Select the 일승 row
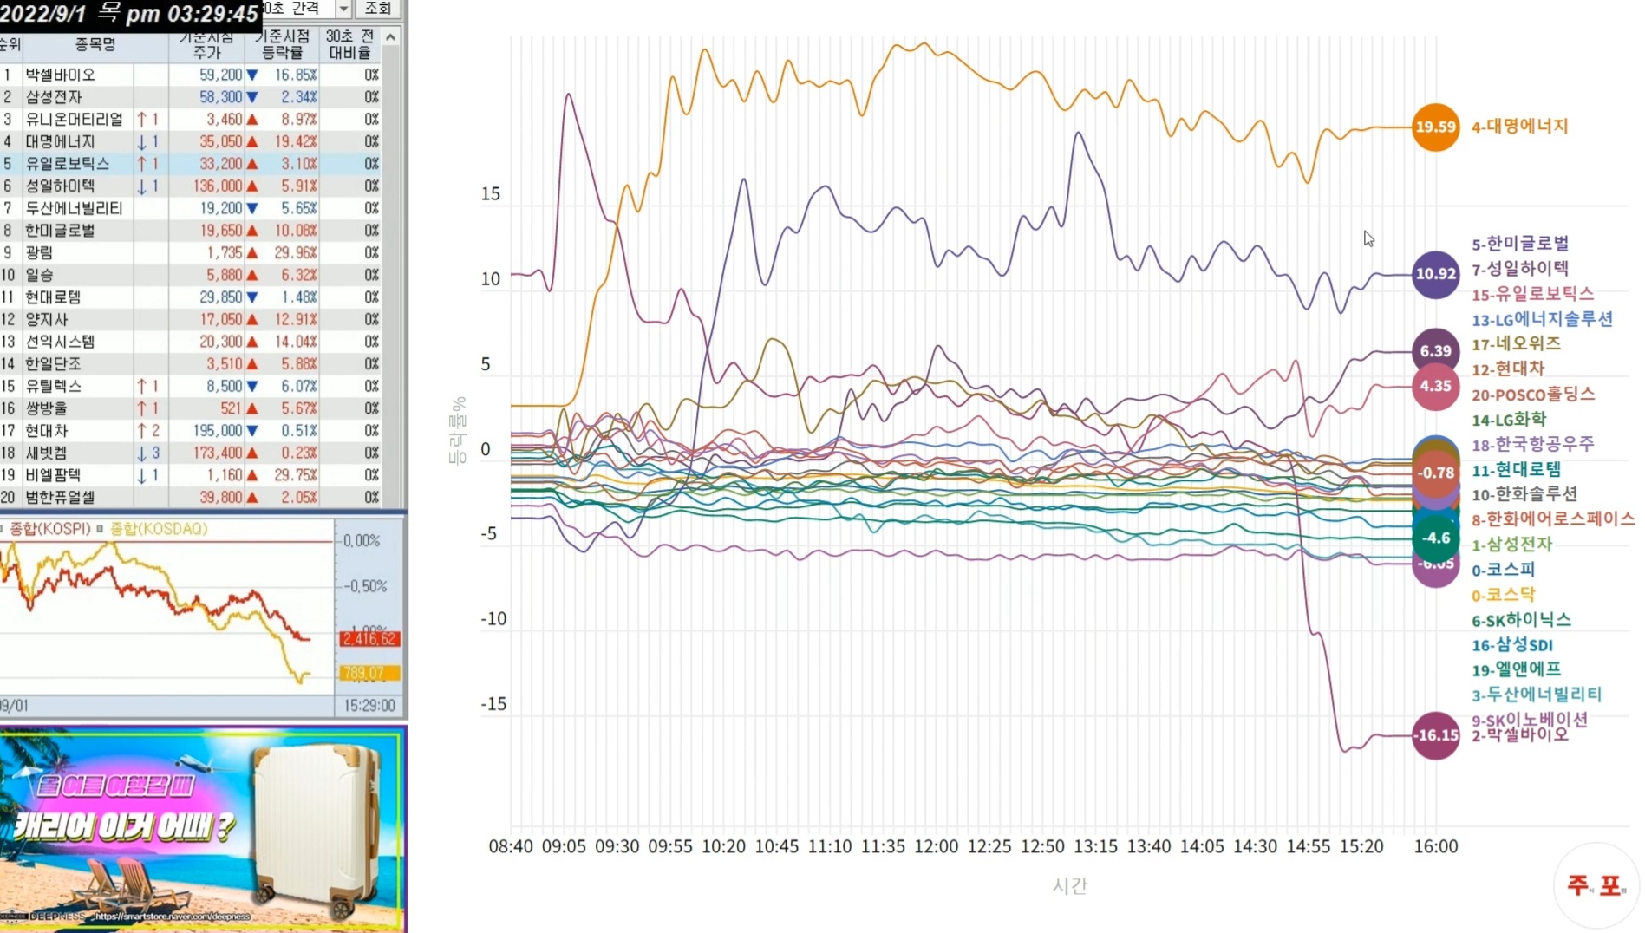This screenshot has height=933, width=1645. click(x=190, y=275)
